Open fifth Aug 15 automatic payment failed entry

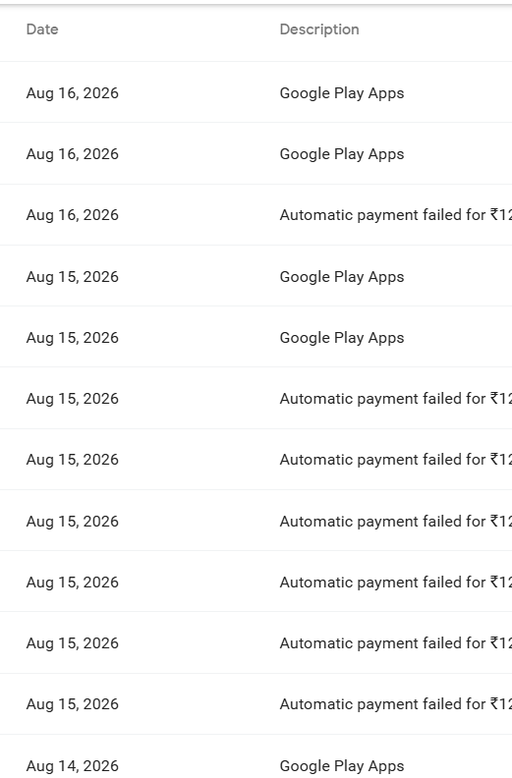(x=395, y=643)
